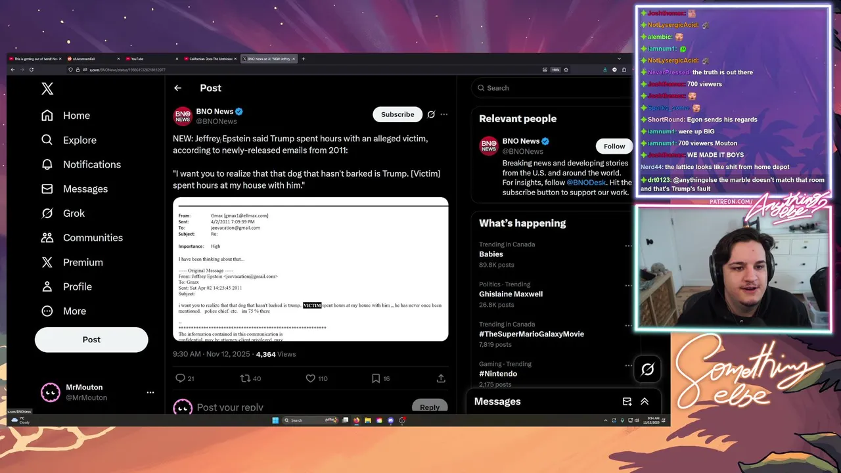Screen dimensions: 841x473
Task: Click the BNO News avatar on the post
Action: [183, 116]
